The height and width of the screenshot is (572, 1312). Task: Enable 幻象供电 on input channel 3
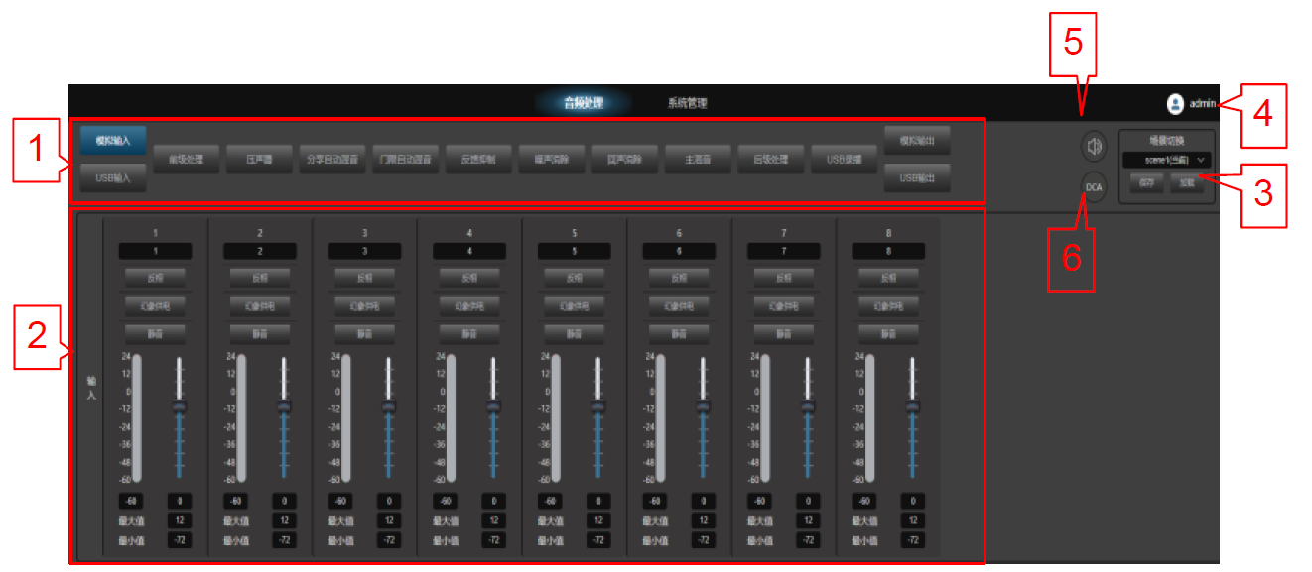click(365, 306)
